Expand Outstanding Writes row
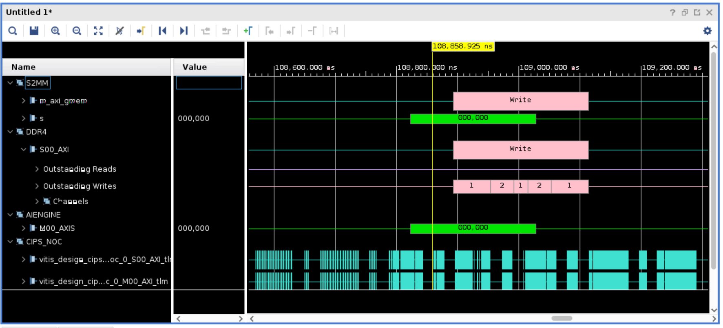The image size is (723, 328). click(x=37, y=186)
